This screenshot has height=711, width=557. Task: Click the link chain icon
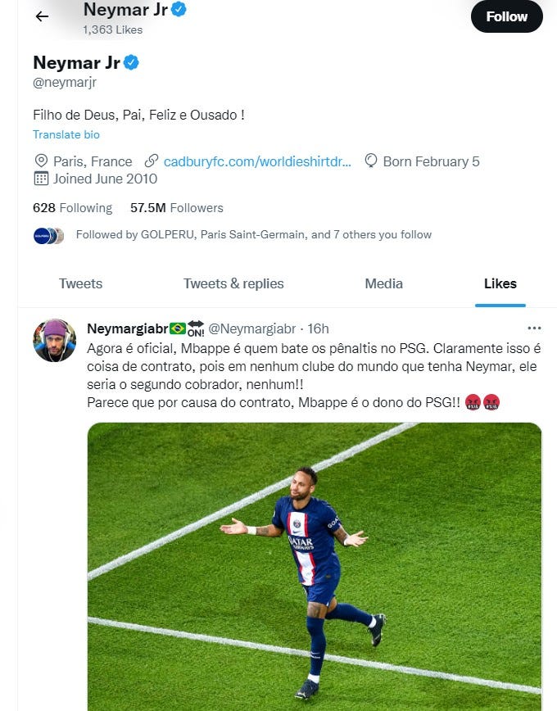[151, 161]
